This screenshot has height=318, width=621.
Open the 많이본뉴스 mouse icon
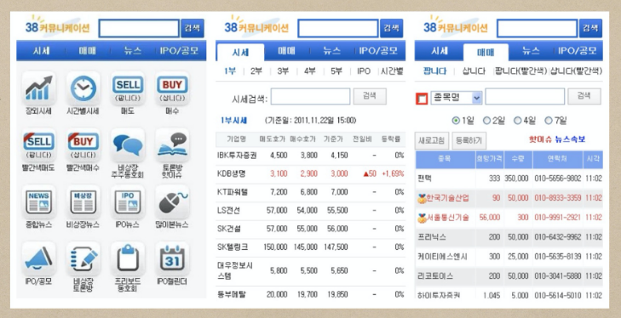[x=172, y=202]
